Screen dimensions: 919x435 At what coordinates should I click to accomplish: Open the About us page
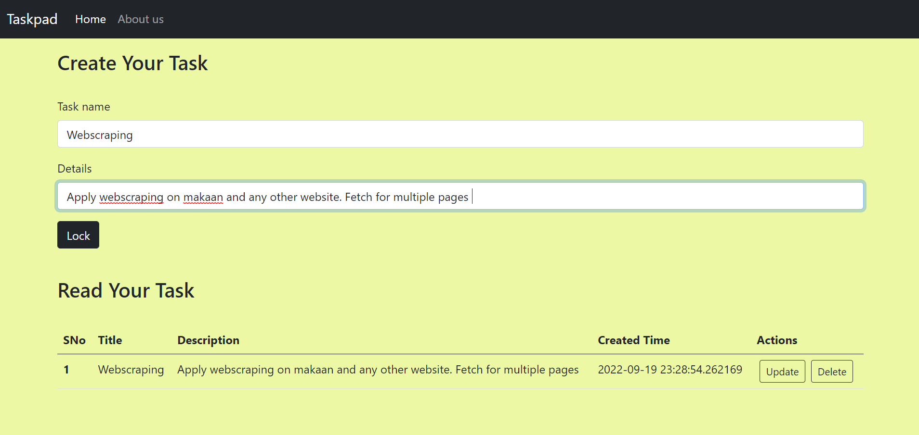tap(141, 19)
